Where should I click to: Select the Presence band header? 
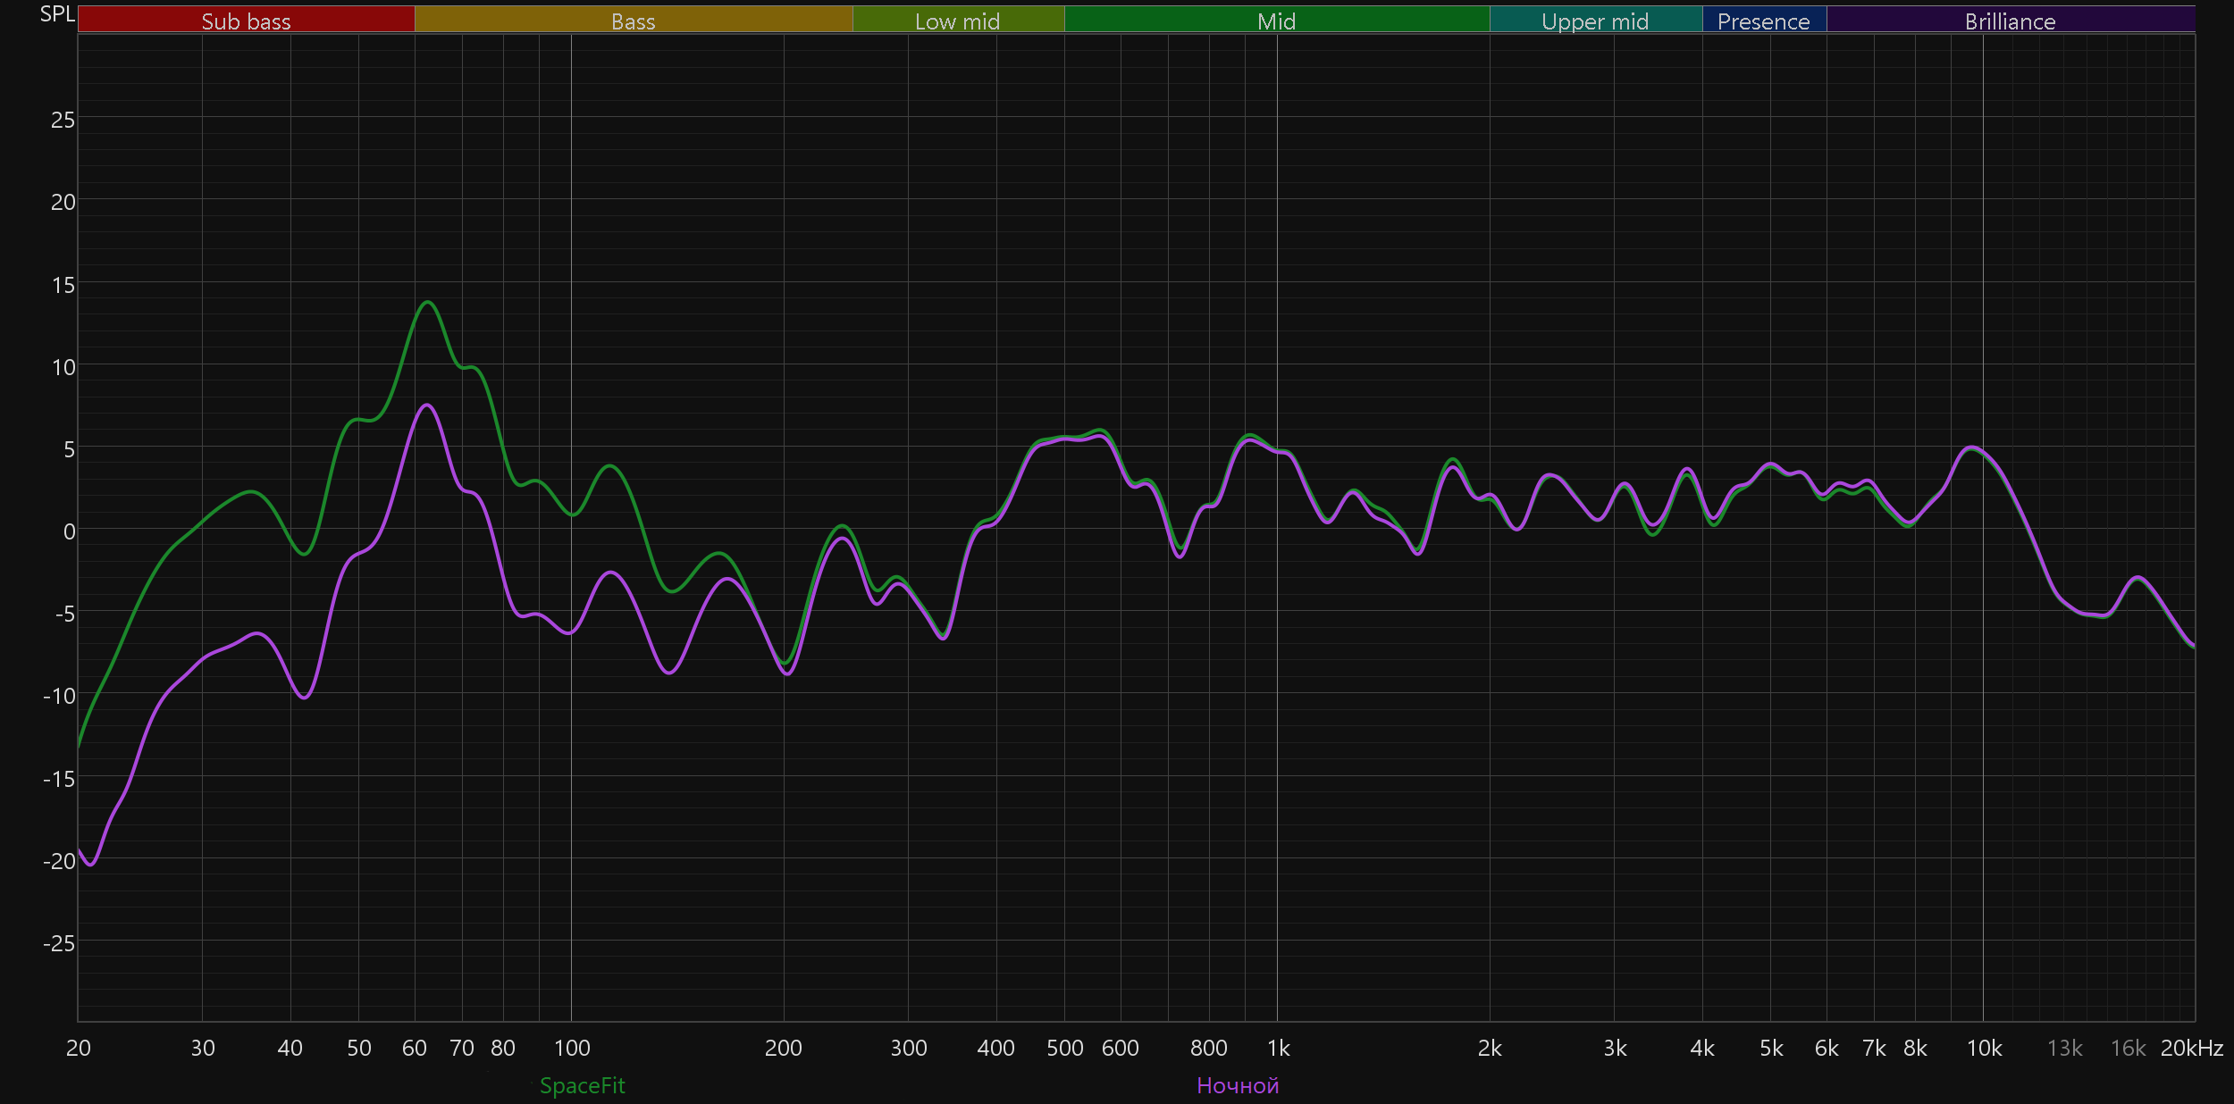click(1763, 20)
